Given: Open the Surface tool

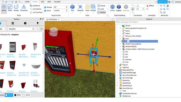Looking at the screenshot, I should coord(93,8).
